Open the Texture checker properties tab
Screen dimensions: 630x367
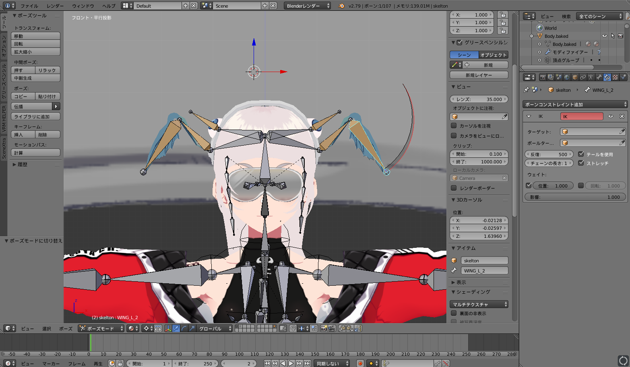point(615,77)
